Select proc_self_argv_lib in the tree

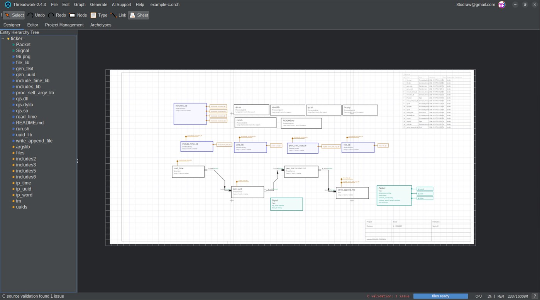pos(35,93)
